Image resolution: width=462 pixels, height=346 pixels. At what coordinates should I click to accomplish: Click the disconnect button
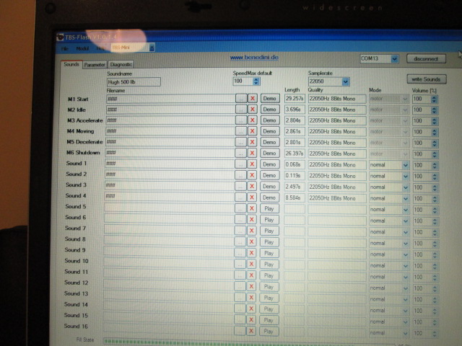click(x=426, y=59)
